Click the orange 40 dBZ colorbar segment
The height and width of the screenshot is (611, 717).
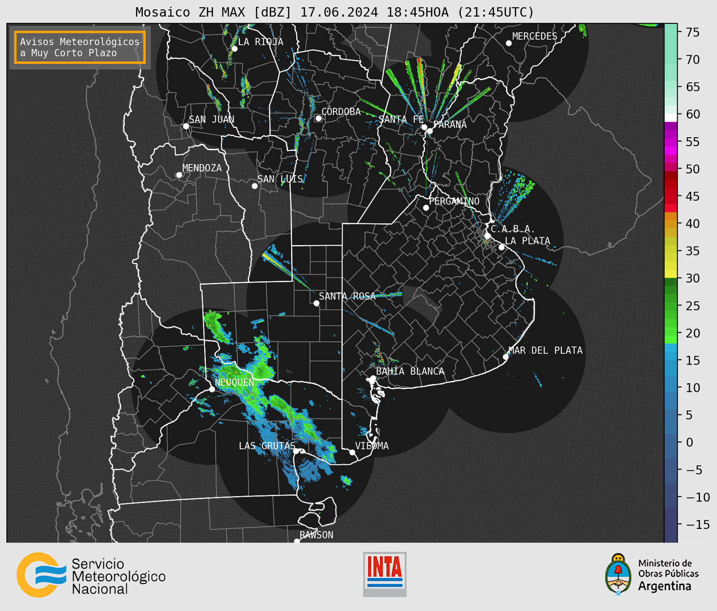[671, 223]
